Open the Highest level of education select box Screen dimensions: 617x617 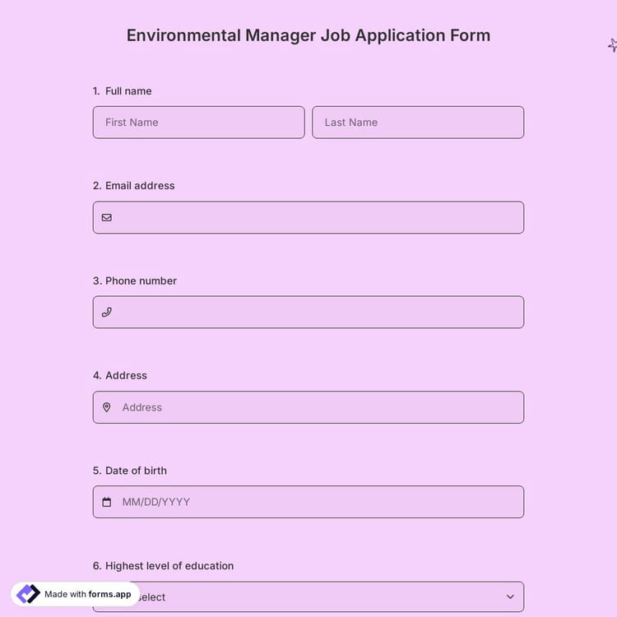click(x=329, y=598)
